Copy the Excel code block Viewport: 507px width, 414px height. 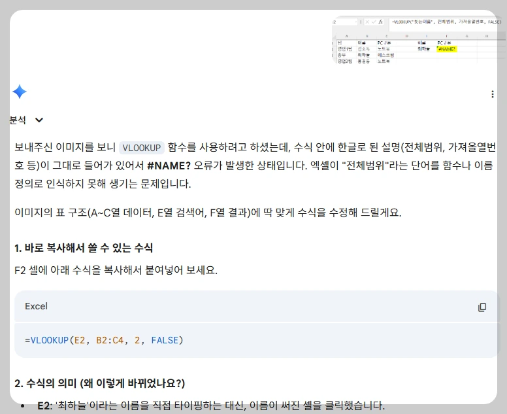click(x=482, y=307)
